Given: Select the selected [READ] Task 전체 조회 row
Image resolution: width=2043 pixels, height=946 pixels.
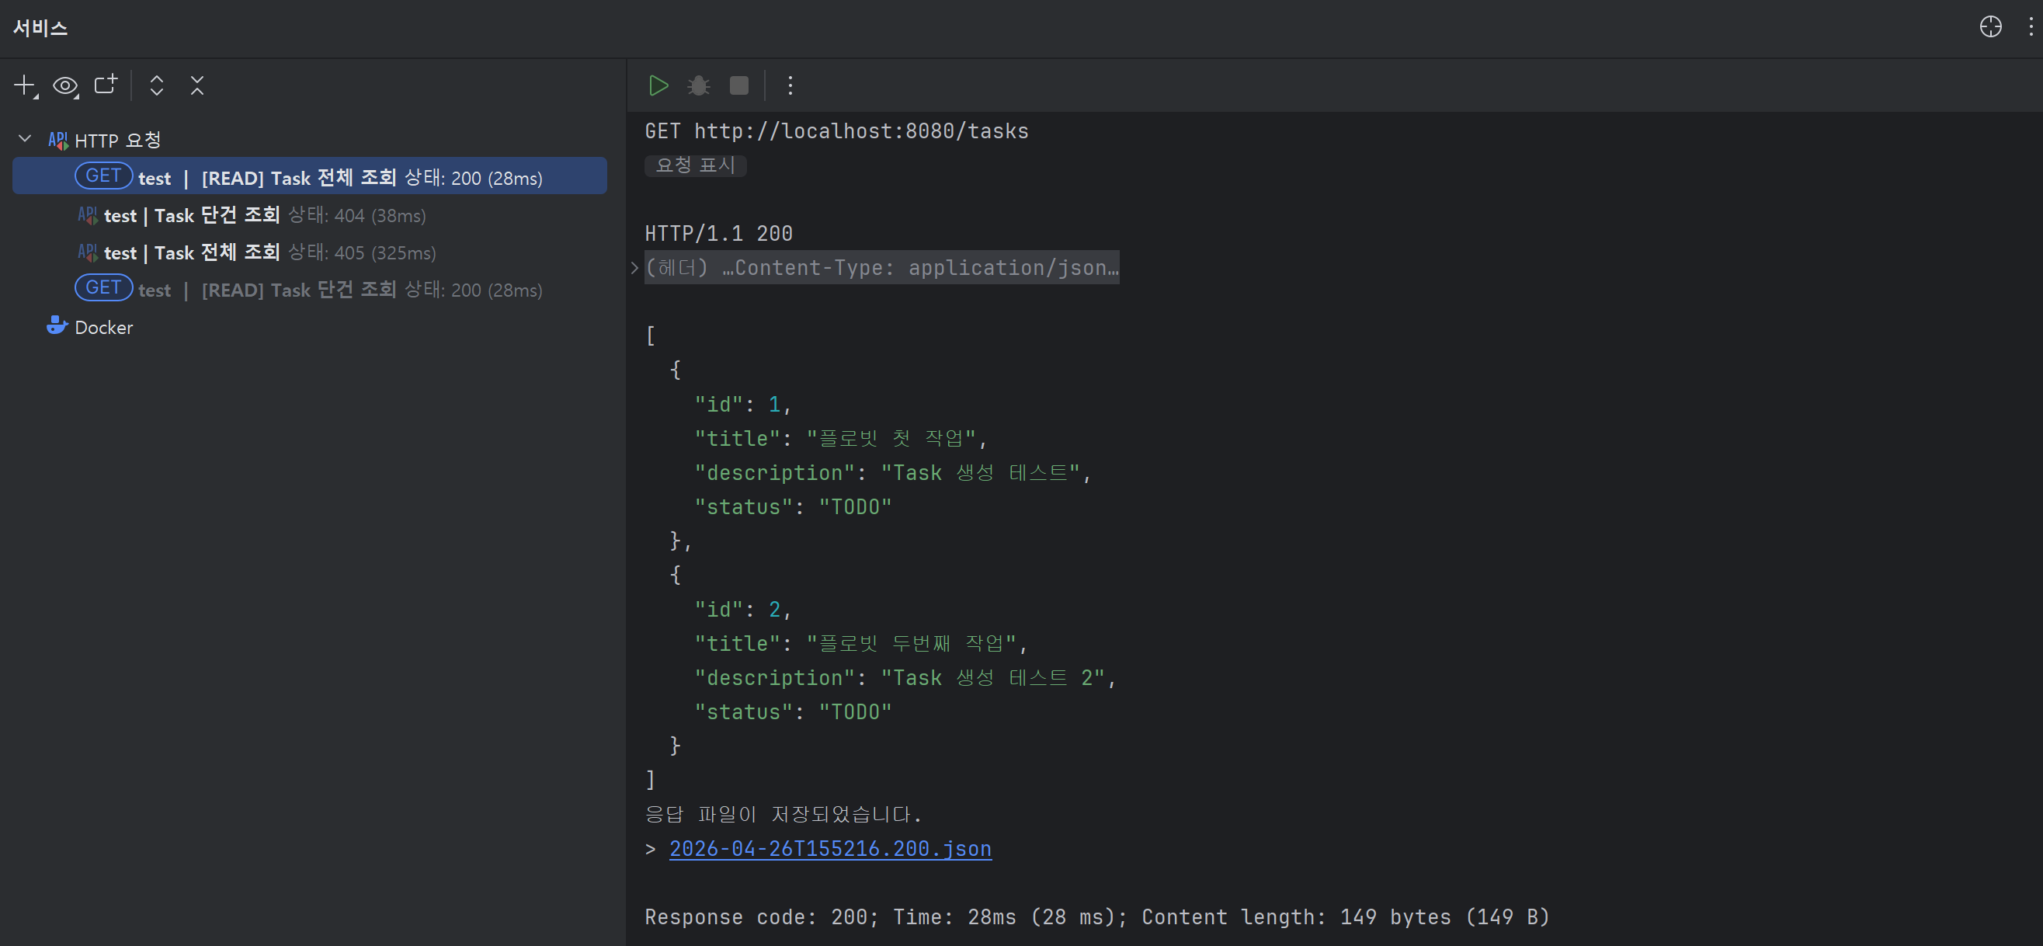Looking at the screenshot, I should coord(309,176).
